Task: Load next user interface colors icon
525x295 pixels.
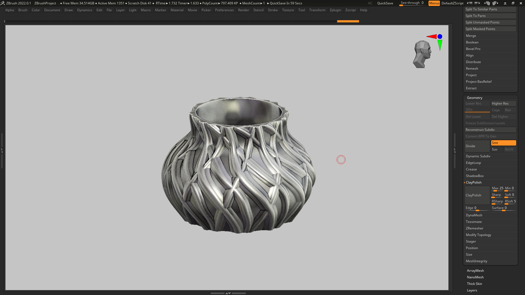Action: tap(477, 3)
